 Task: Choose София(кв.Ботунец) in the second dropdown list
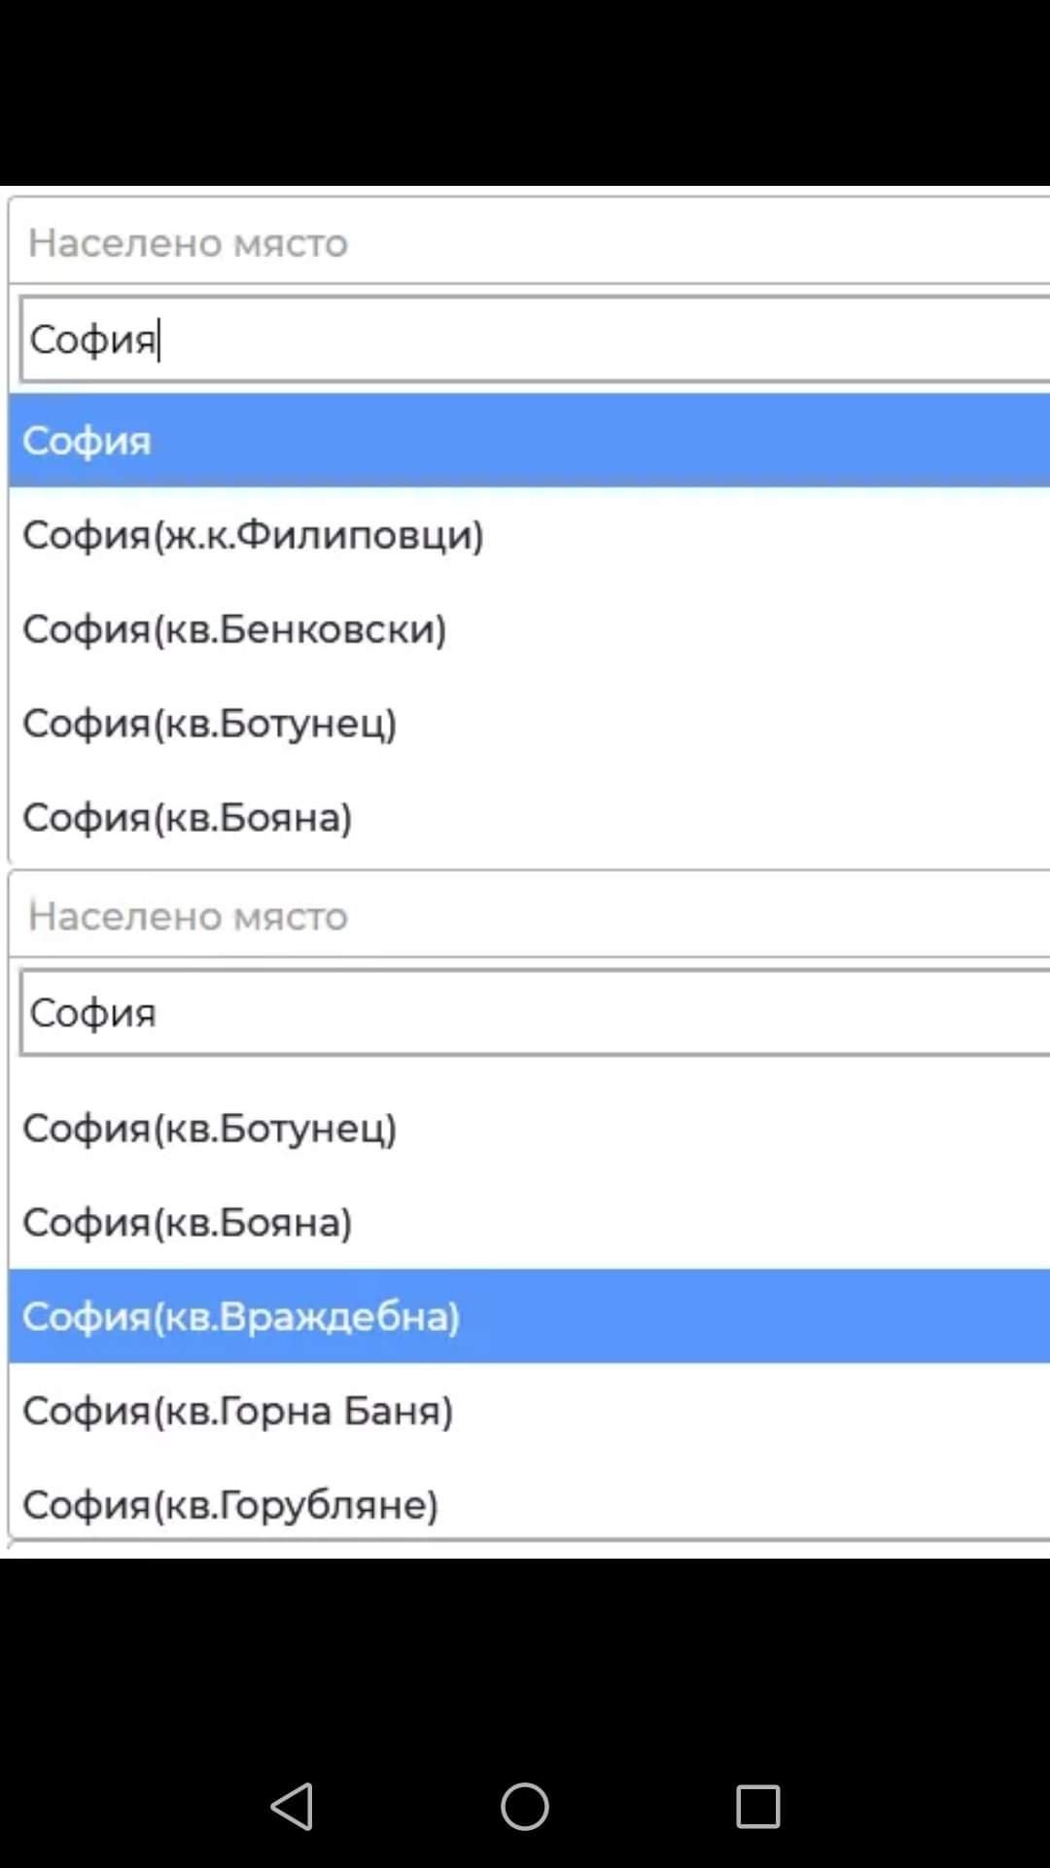coord(210,1129)
